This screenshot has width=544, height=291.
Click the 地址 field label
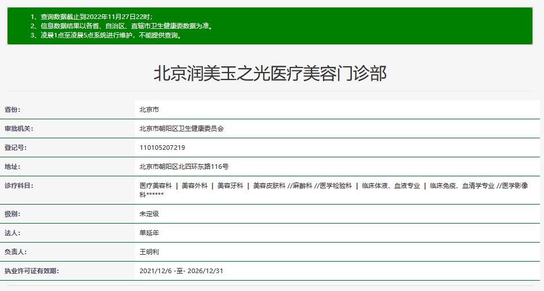point(13,167)
